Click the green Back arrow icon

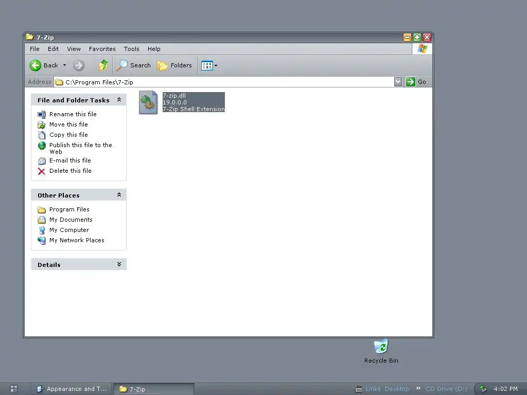pyautogui.click(x=36, y=65)
